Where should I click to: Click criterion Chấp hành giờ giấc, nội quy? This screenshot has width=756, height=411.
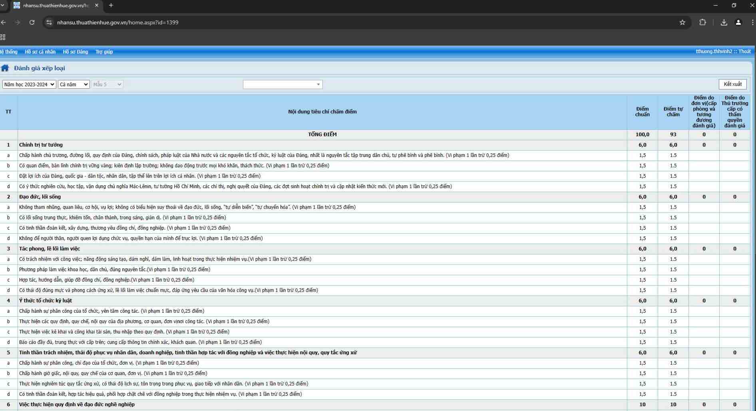coord(113,373)
